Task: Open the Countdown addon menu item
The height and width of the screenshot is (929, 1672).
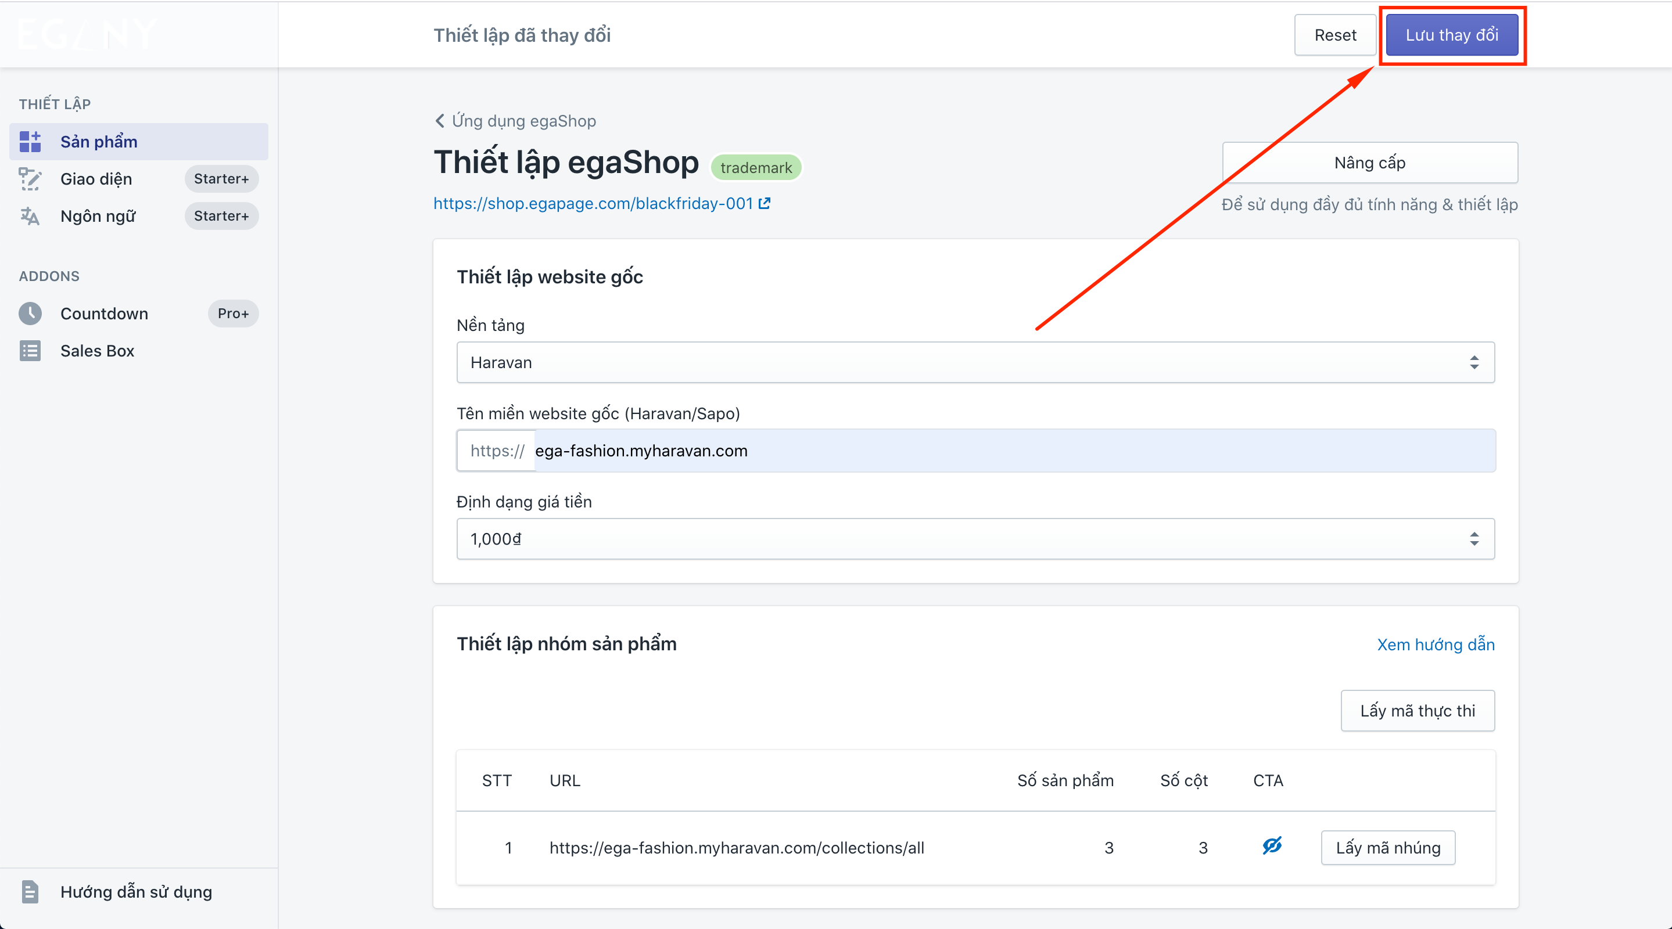Action: [x=104, y=314]
